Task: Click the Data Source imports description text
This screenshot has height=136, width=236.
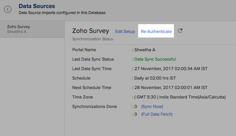Action: pyautogui.click(x=62, y=13)
